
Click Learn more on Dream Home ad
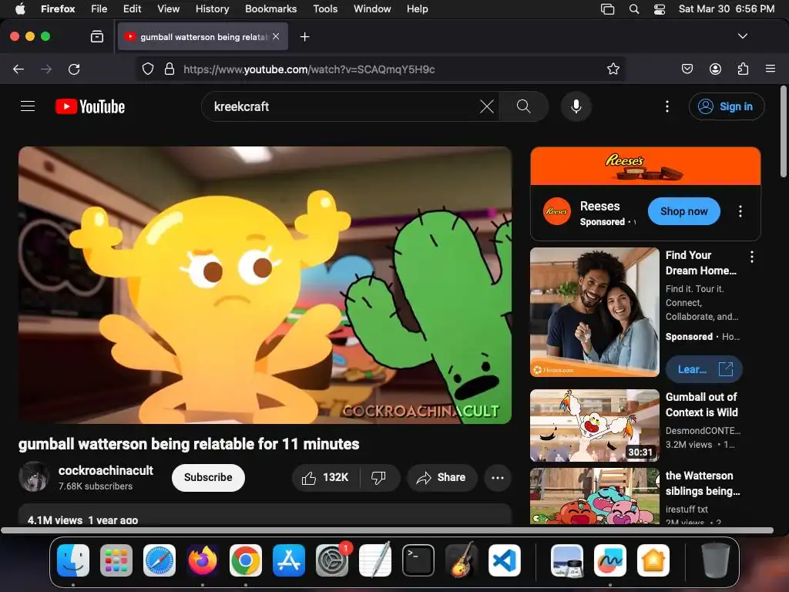click(x=703, y=369)
